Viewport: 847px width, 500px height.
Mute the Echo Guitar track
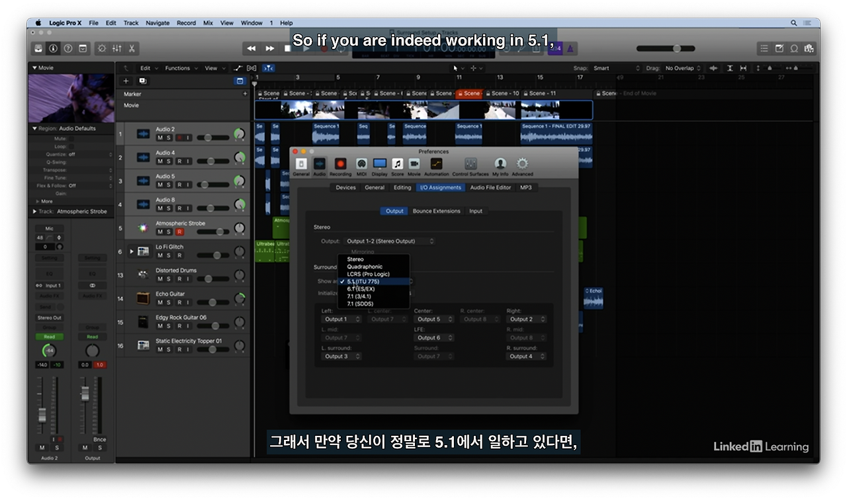click(159, 302)
